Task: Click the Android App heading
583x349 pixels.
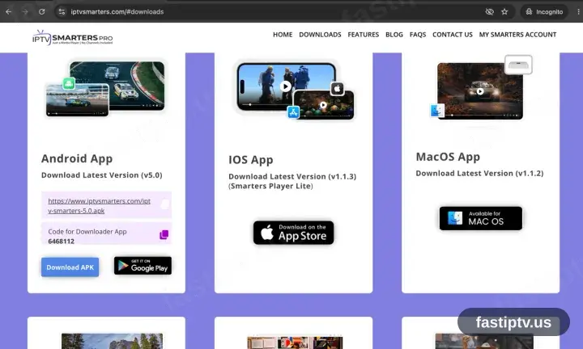Action: tap(77, 158)
